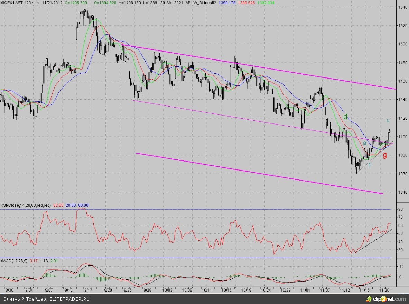Viewport: 409px width, 304px height.
Task: Click the wave label b near the November low
Action: click(x=369, y=165)
